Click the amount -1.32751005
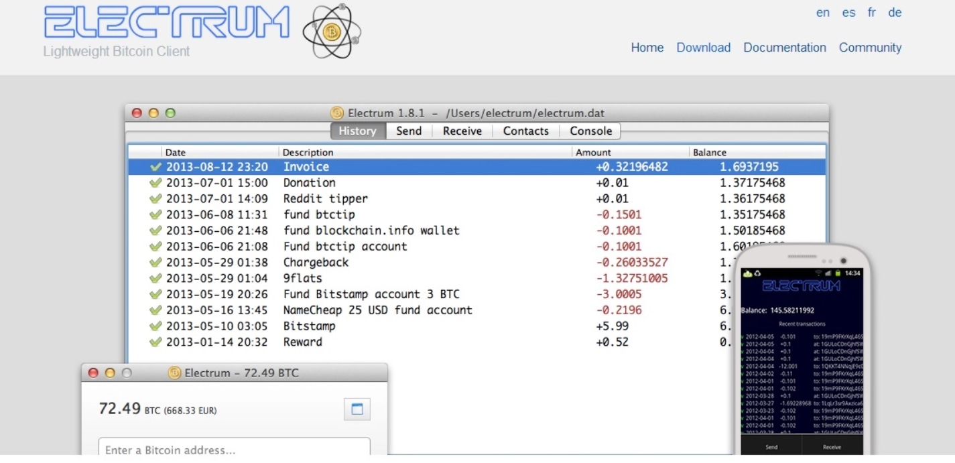The width and height of the screenshot is (955, 463). click(x=632, y=278)
